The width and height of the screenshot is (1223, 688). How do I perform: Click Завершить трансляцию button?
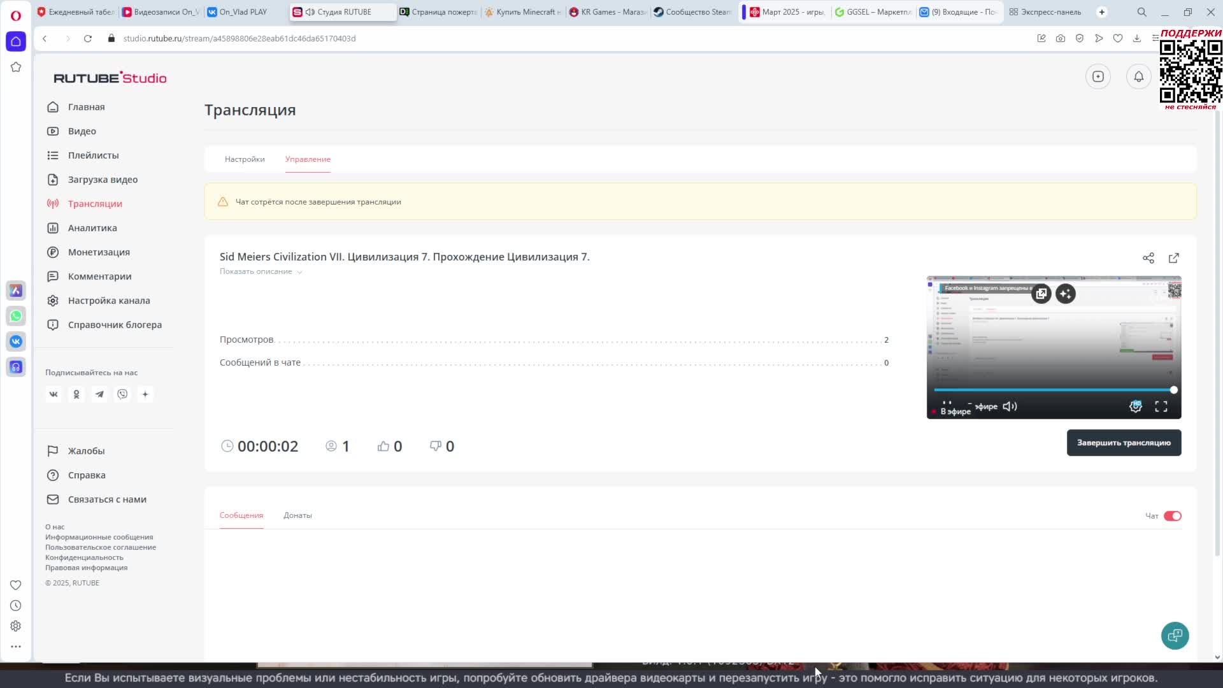[1124, 443]
